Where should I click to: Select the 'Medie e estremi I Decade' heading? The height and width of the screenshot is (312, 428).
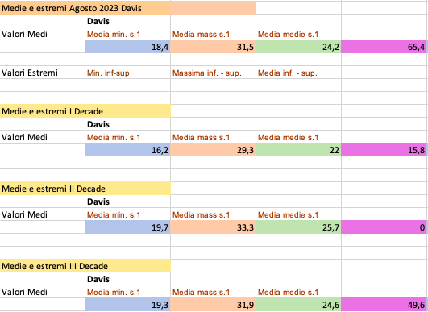(85, 111)
